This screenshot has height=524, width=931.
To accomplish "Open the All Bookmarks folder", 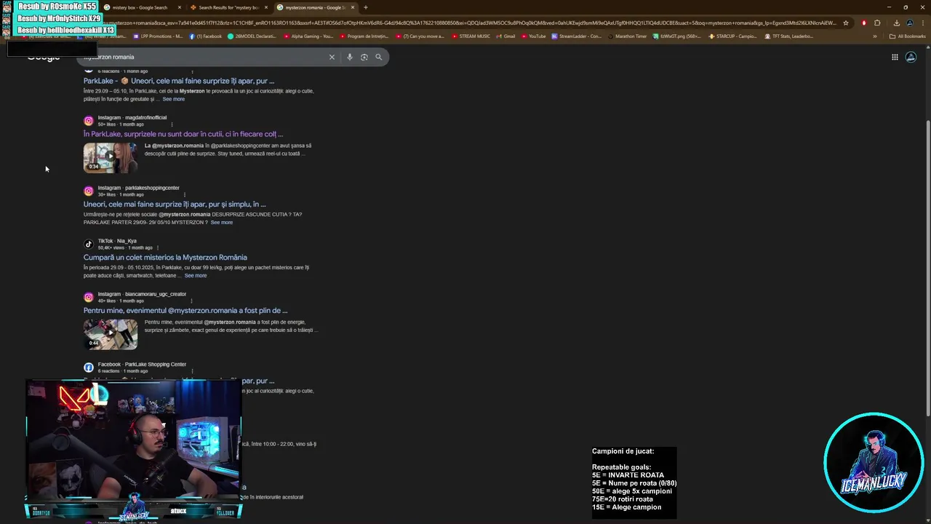I will pyautogui.click(x=907, y=36).
